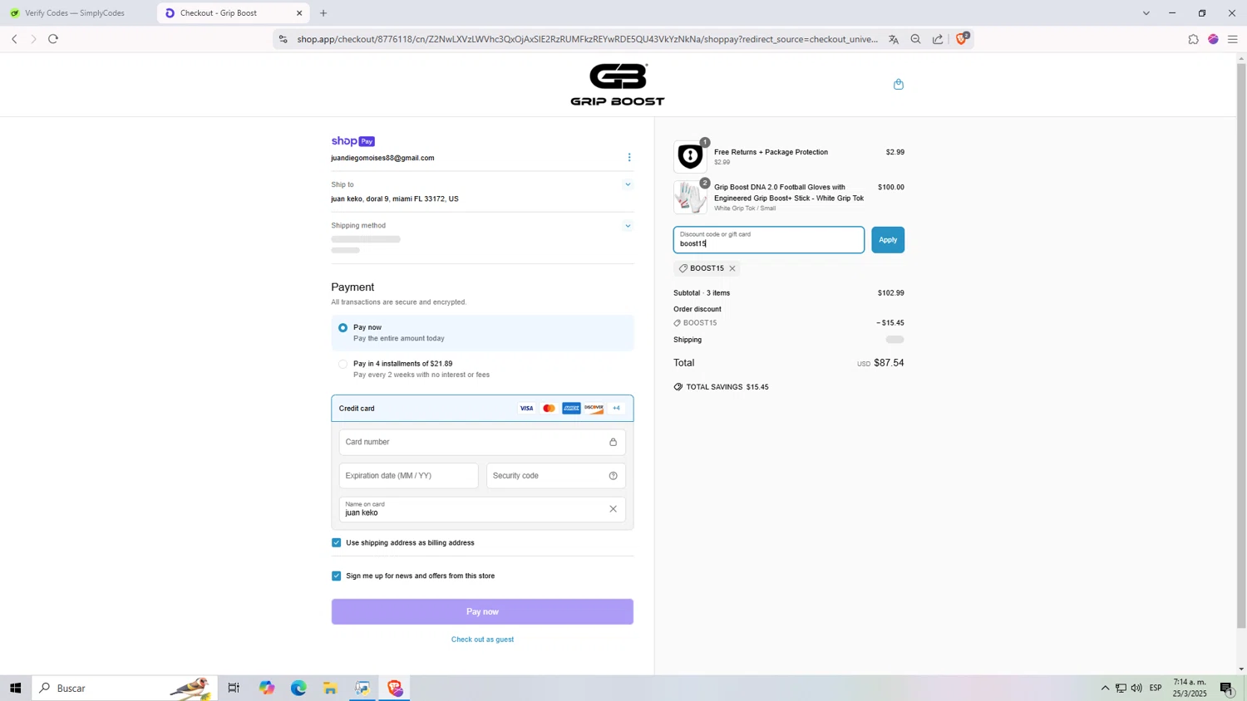
Task: Open a new browser tab
Action: pyautogui.click(x=323, y=13)
